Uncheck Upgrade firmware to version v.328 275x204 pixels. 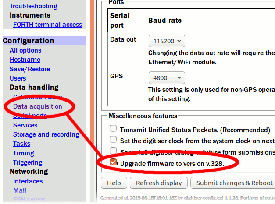[x=113, y=162]
